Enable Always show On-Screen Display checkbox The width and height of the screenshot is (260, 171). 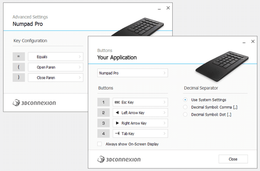pyautogui.click(x=100, y=144)
